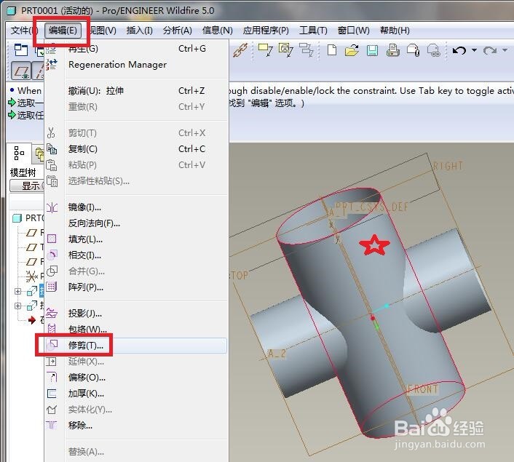Print using the printer icon

coord(392,50)
